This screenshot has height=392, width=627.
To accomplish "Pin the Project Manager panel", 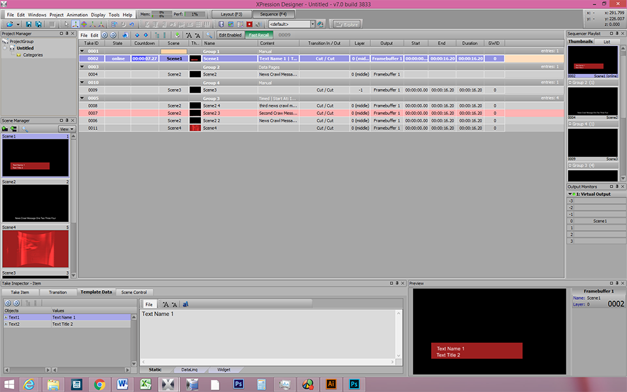I will (67, 33).
